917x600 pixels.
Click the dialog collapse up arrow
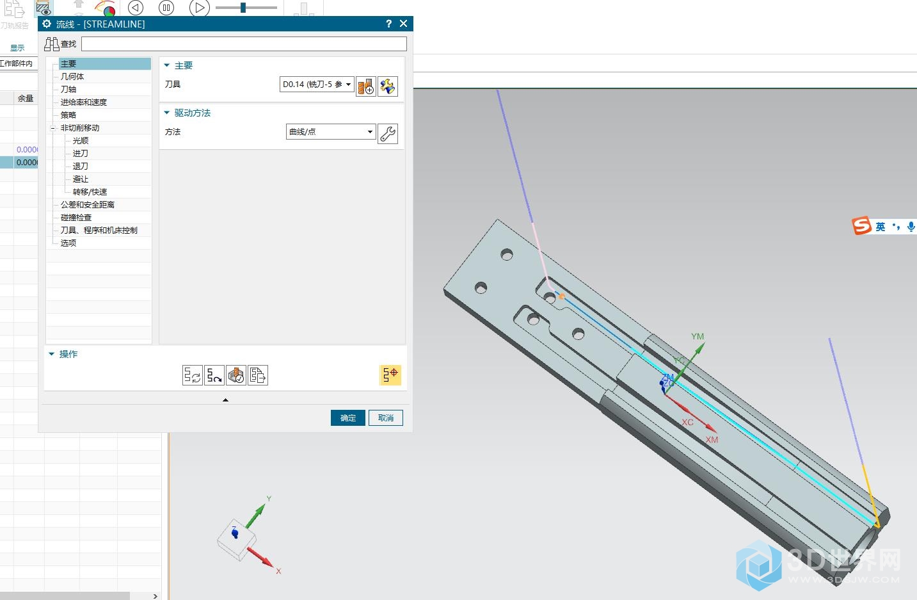tap(225, 400)
